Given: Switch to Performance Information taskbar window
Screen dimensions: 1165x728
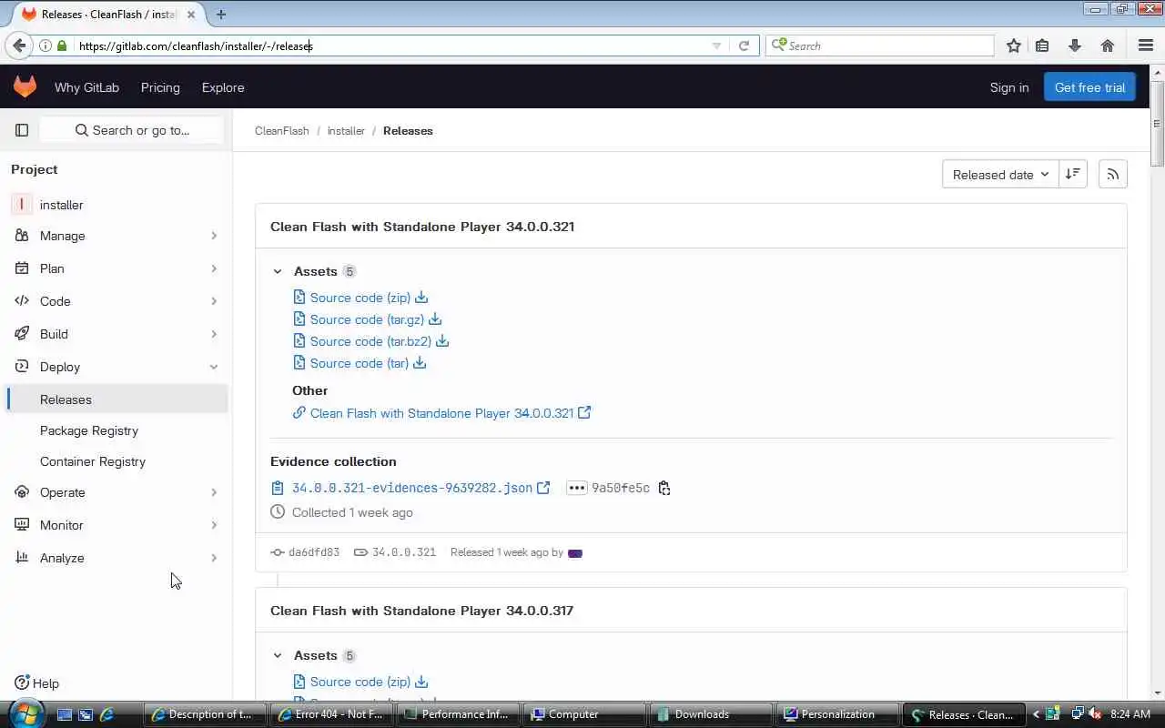Looking at the screenshot, I should coord(458,714).
